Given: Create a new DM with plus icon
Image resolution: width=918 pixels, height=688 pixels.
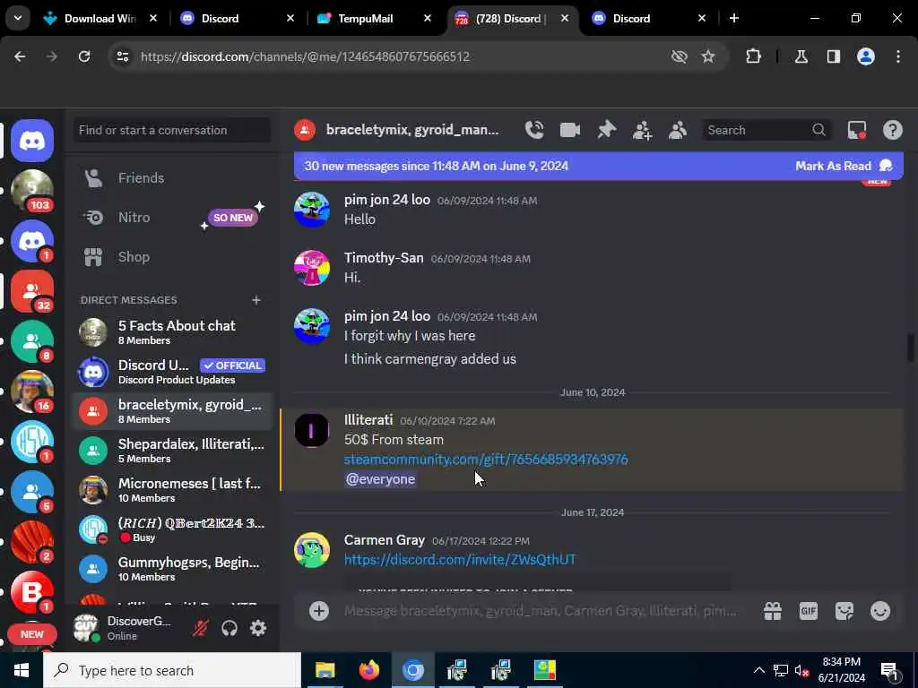Looking at the screenshot, I should (255, 300).
